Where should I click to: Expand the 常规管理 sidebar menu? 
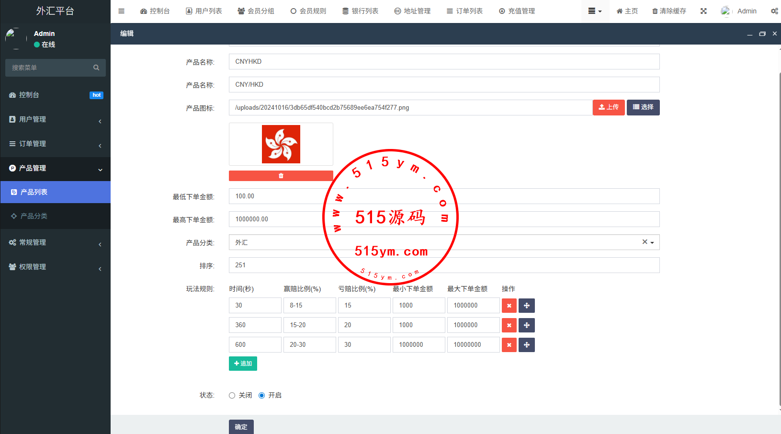pyautogui.click(x=55, y=242)
